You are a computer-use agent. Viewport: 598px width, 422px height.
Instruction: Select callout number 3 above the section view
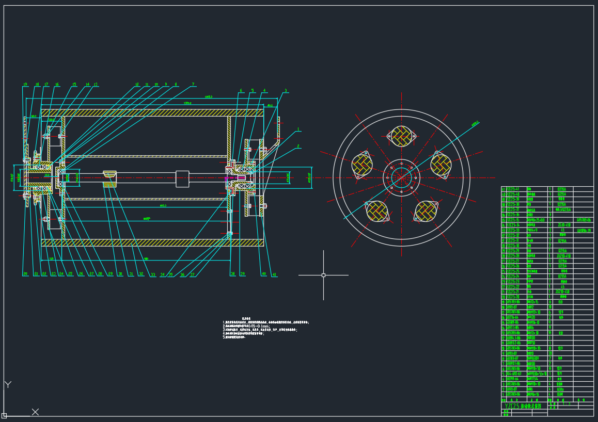[286, 91]
